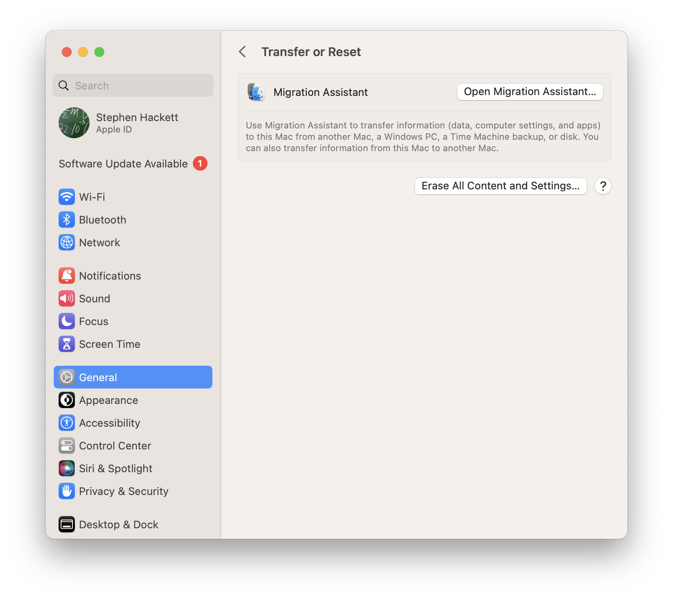
Task: Open Appearance settings pane
Action: (108, 400)
